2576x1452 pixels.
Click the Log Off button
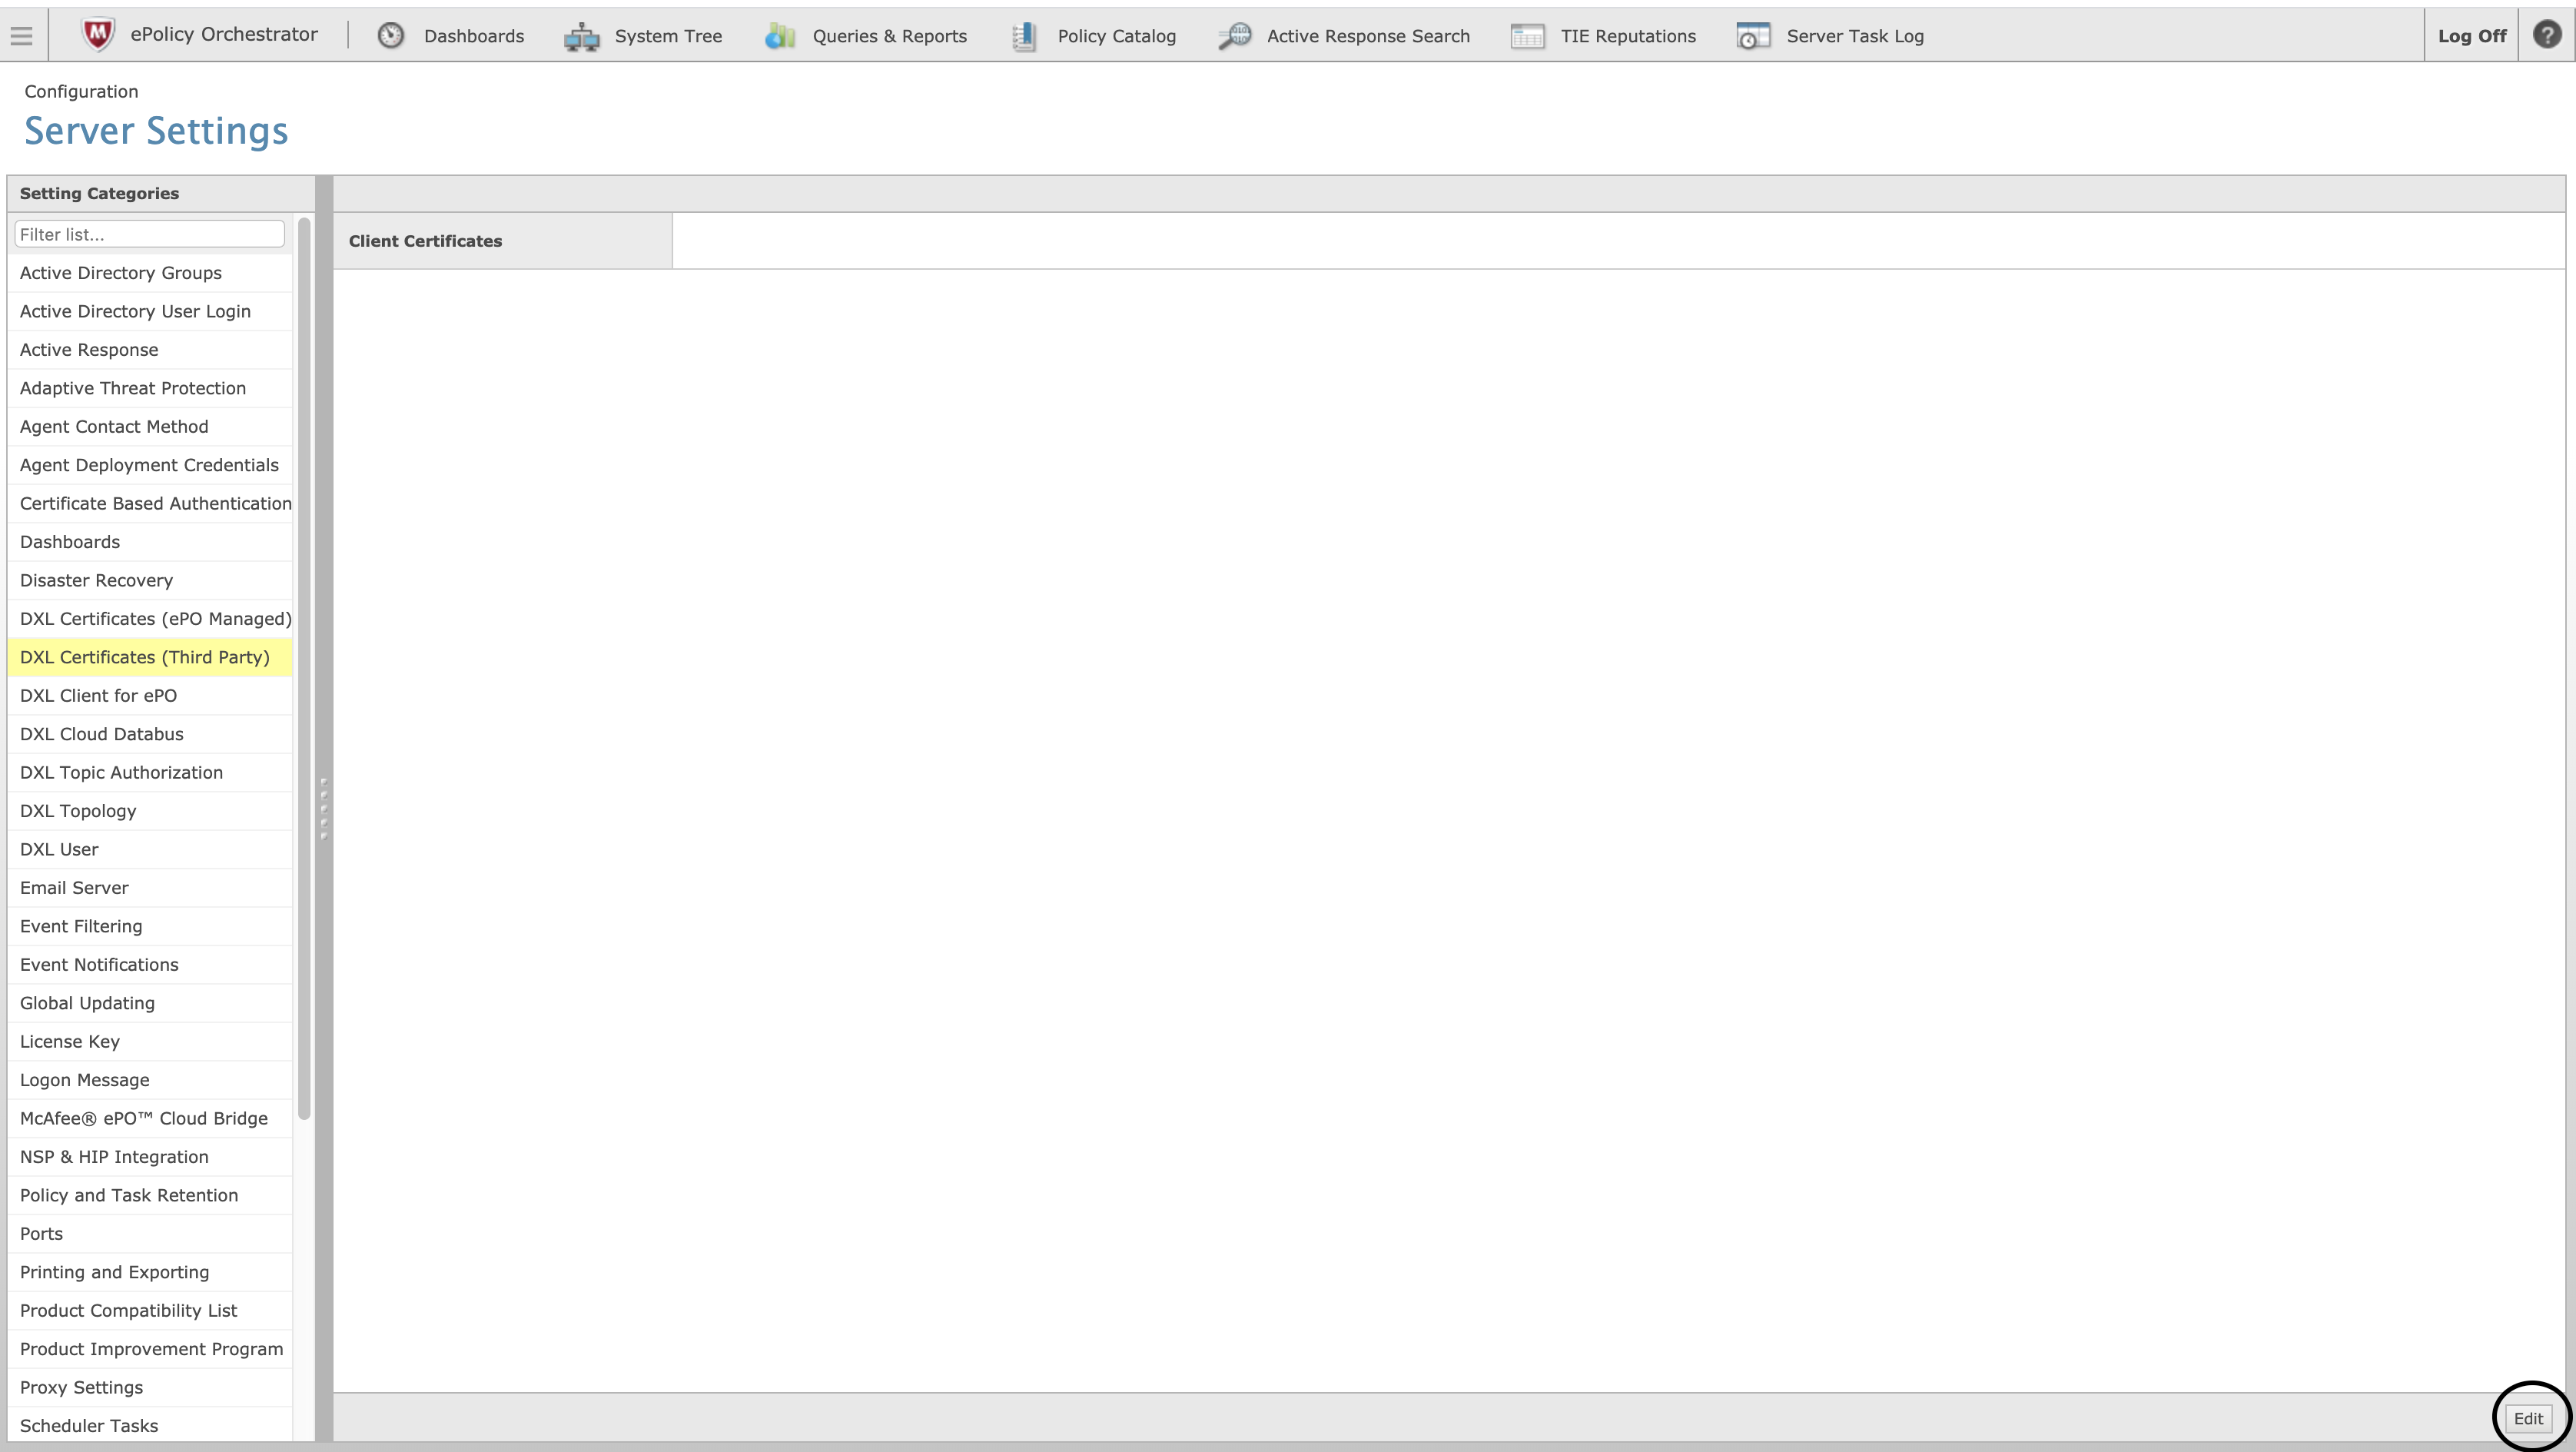(x=2471, y=36)
